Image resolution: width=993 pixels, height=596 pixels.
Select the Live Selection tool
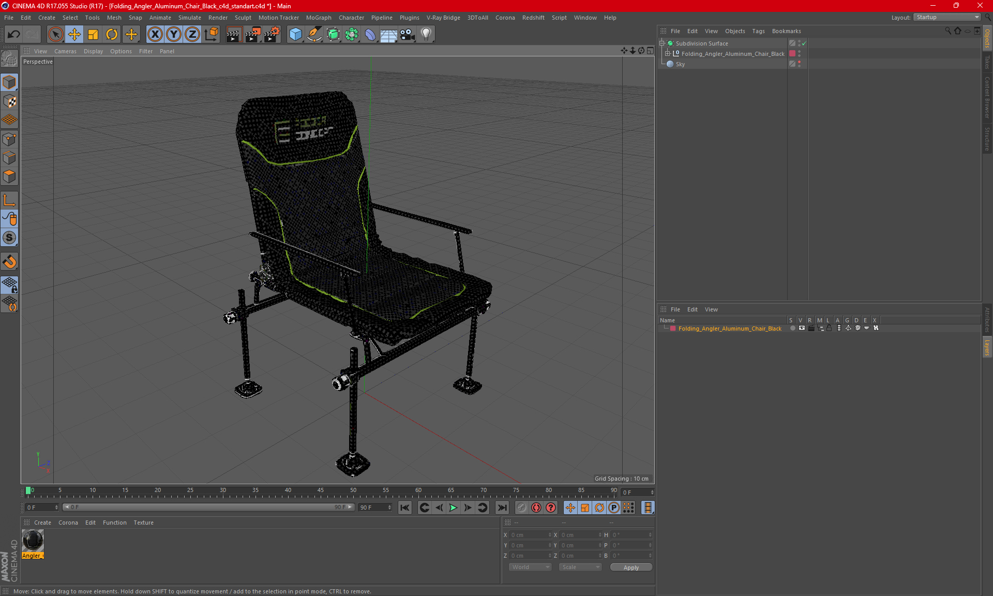pyautogui.click(x=55, y=35)
